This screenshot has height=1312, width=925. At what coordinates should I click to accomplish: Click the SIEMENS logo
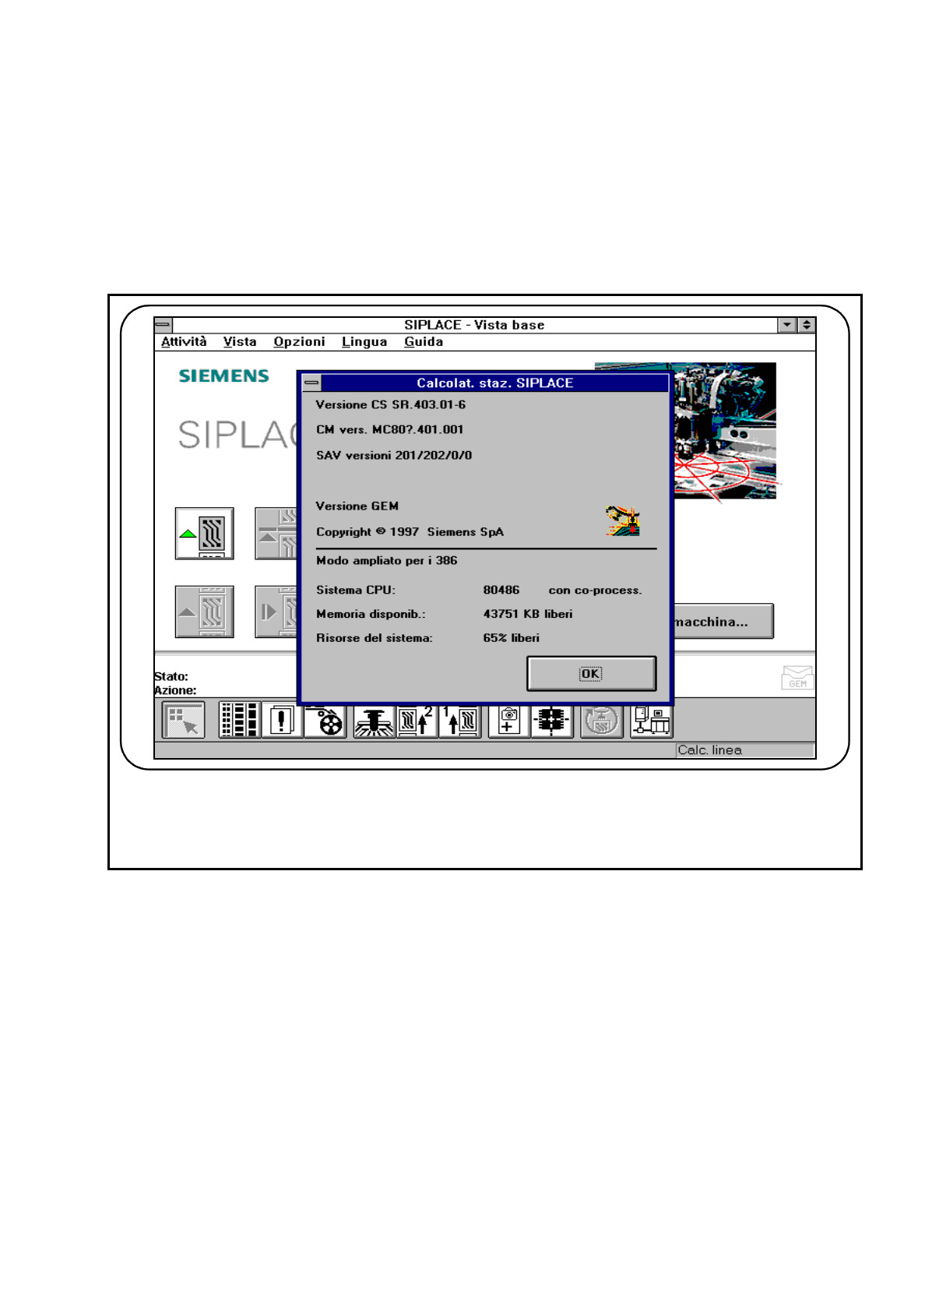223,376
